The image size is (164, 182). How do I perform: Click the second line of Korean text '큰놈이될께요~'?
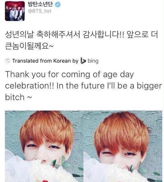pyautogui.click(x=29, y=46)
